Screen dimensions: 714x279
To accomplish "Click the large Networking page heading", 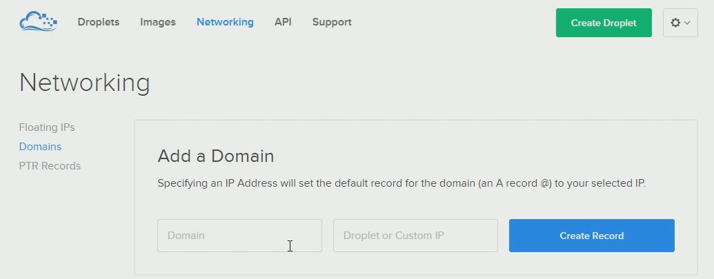I will (85, 83).
